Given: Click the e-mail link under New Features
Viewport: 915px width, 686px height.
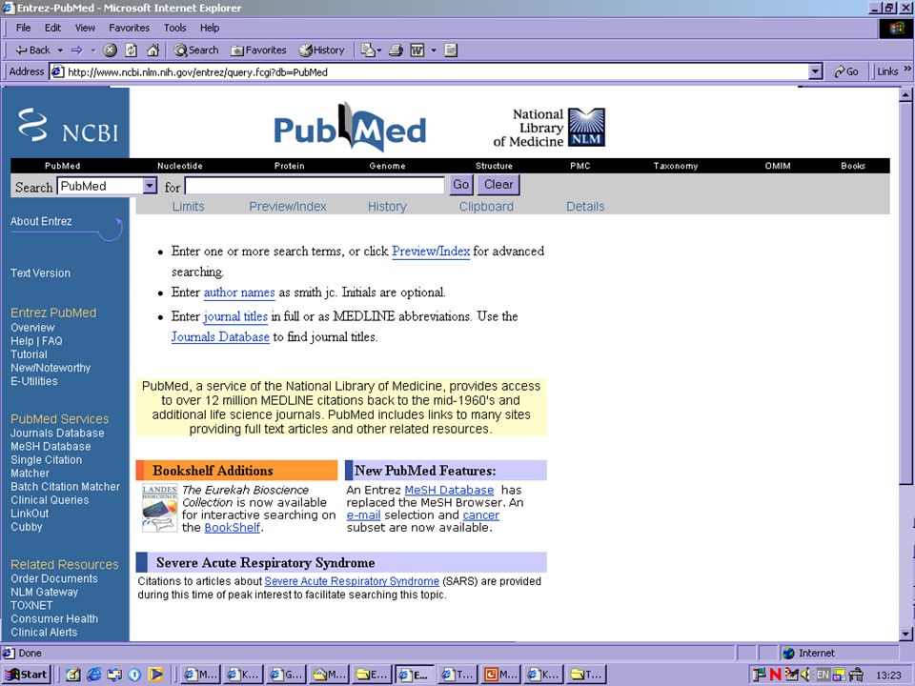Looking at the screenshot, I should point(363,515).
